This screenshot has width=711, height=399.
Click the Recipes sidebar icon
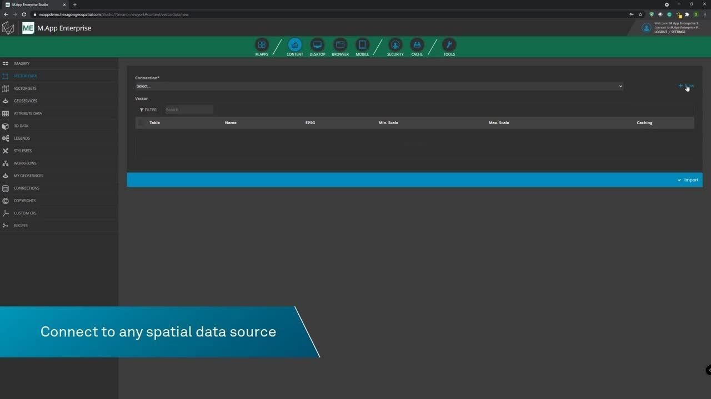pos(6,226)
